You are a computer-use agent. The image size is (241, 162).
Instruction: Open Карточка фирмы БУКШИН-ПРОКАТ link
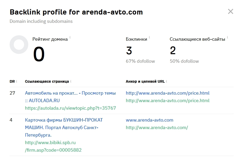point(64,128)
